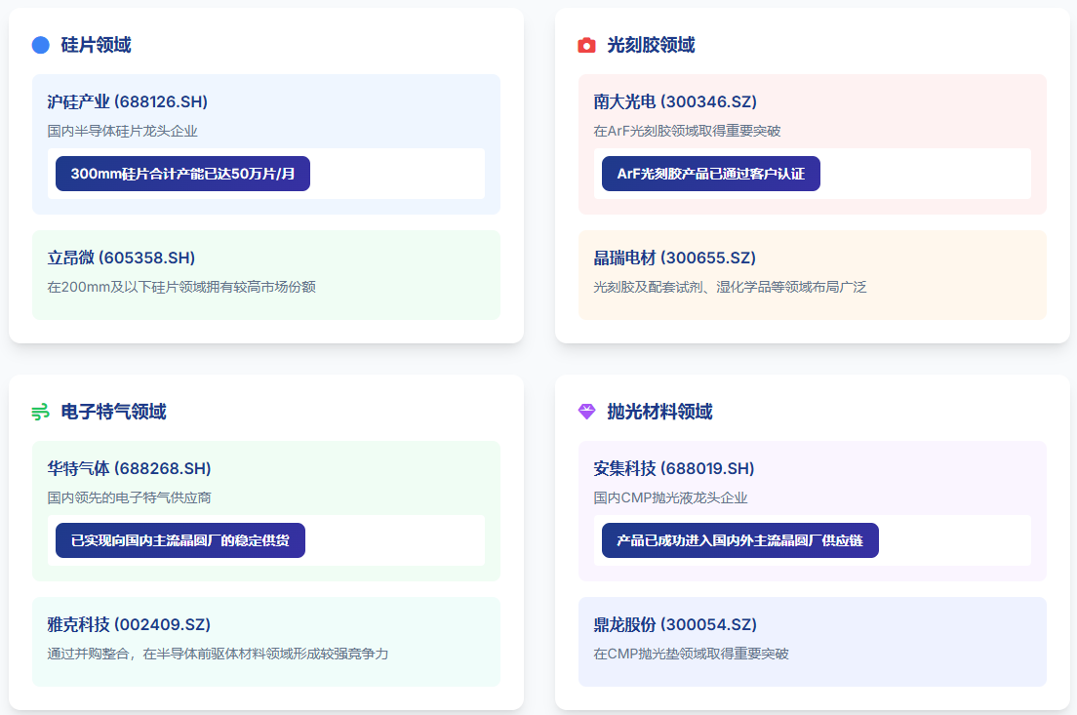1077x715 pixels.
Task: Click the 产品已成功进入国内外主流晶圆厂供应链 badge
Action: pyautogui.click(x=739, y=540)
